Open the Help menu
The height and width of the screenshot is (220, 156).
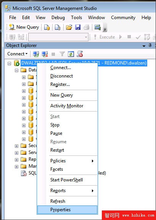(x=146, y=18)
